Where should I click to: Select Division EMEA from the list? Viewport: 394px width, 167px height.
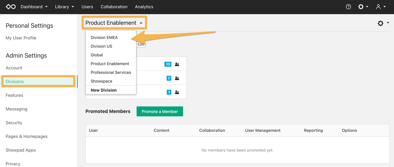tap(111, 37)
